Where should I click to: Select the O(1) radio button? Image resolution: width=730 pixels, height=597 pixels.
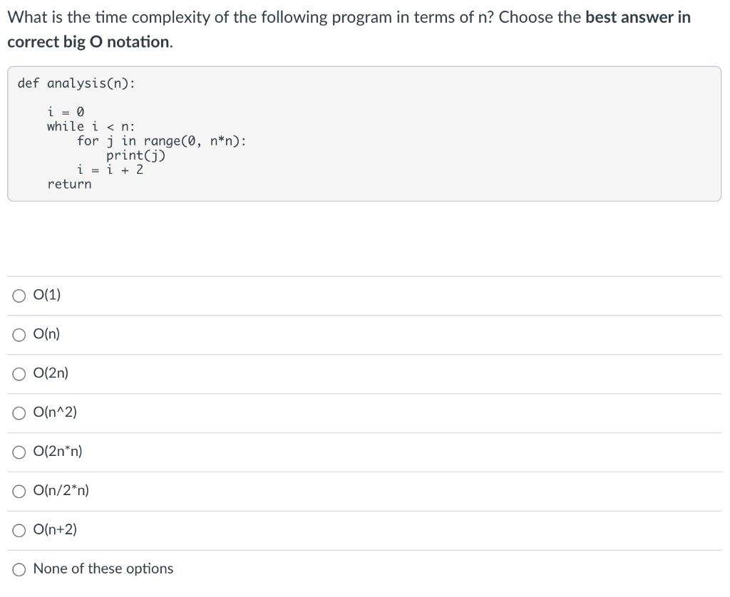coord(19,296)
